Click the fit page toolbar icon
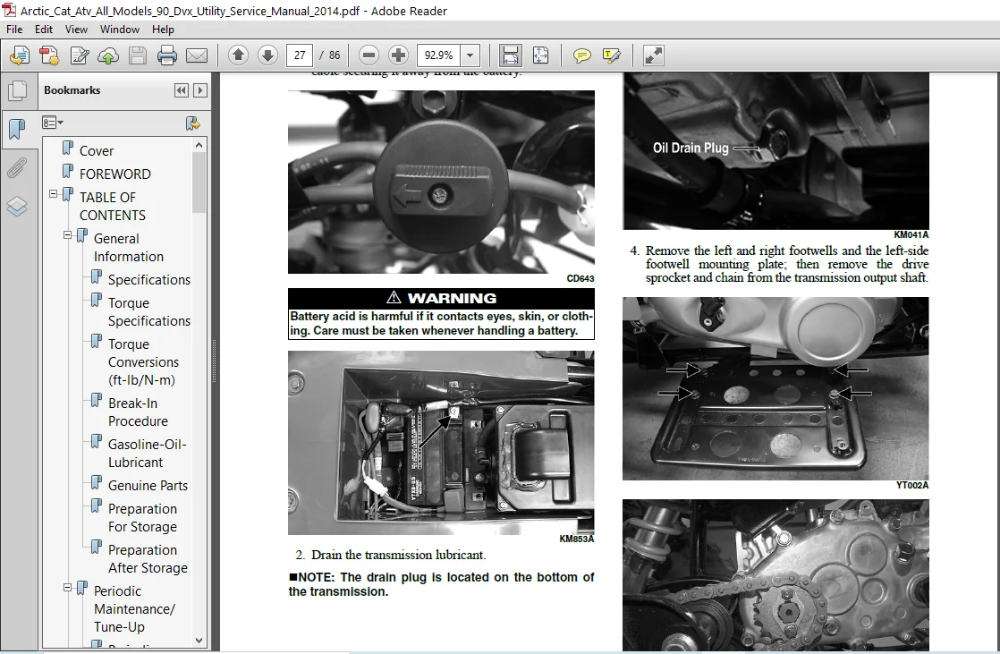 tap(540, 55)
